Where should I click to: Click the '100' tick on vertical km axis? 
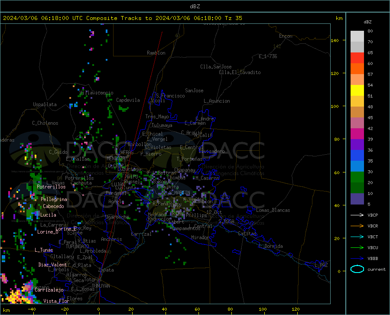pyautogui.click(x=335, y=107)
